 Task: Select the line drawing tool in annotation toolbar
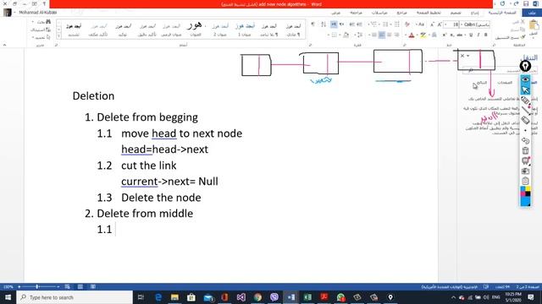click(x=525, y=111)
